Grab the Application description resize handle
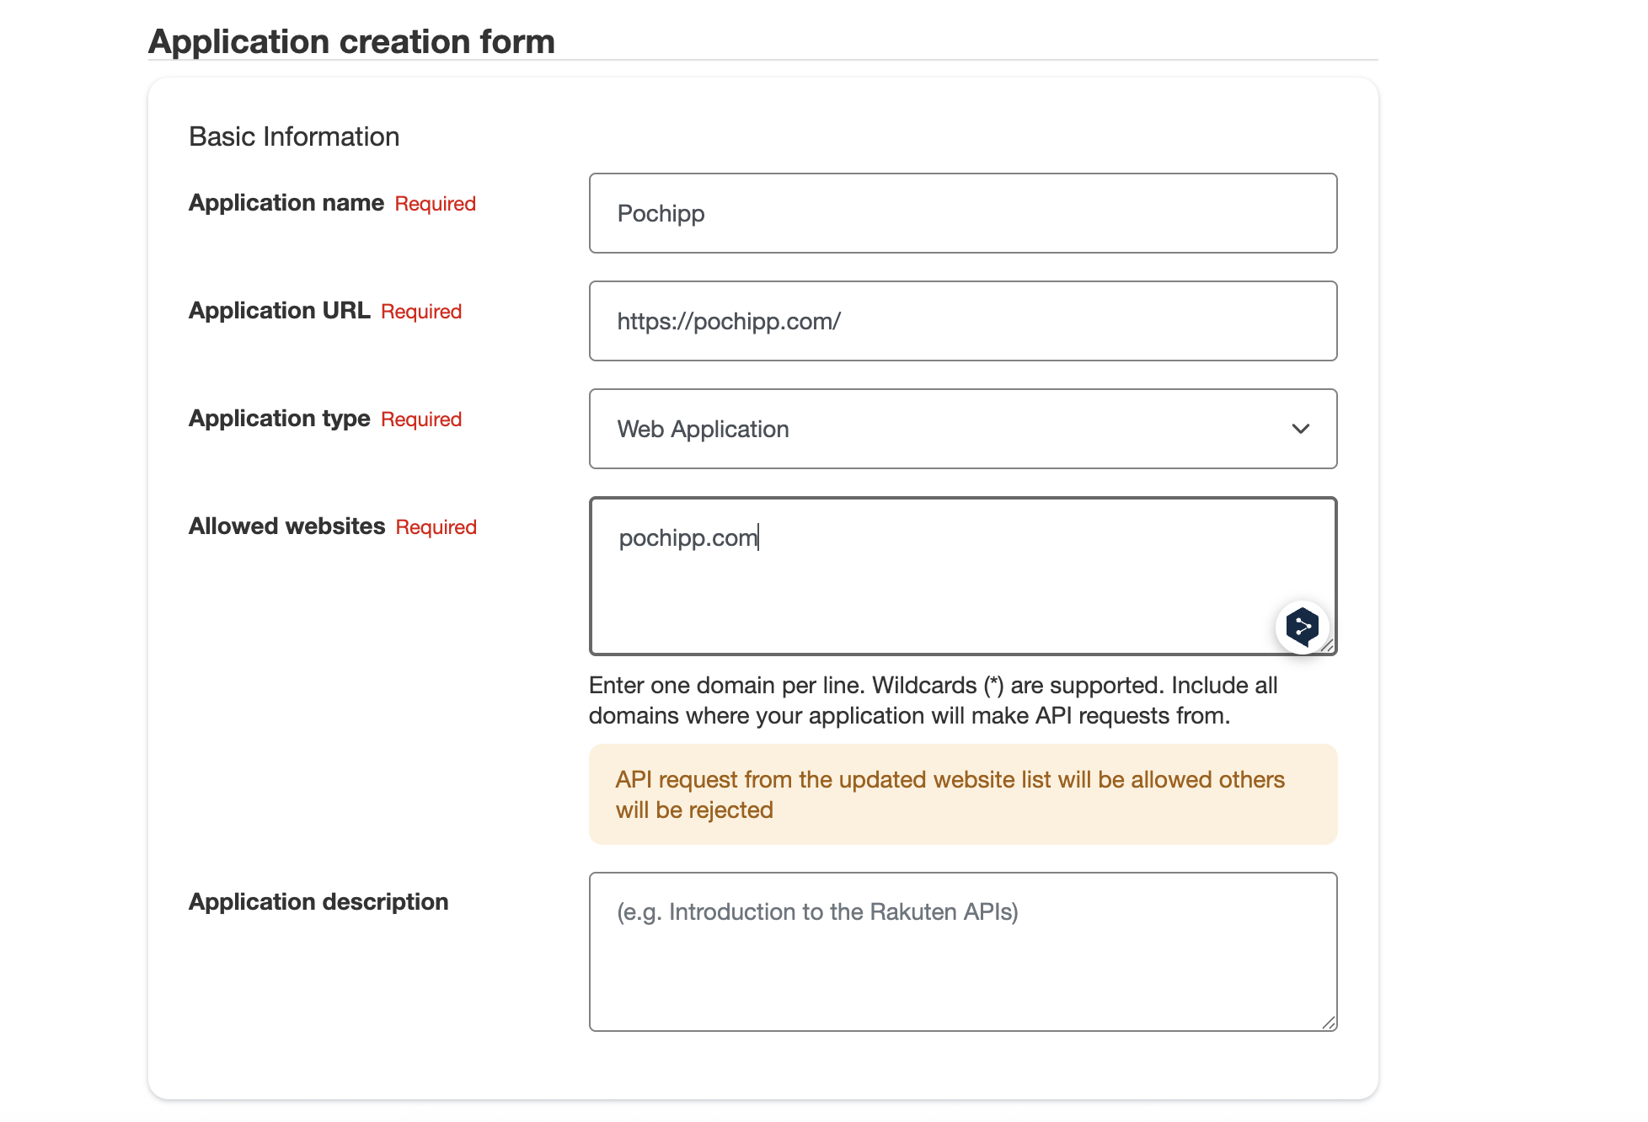Viewport: 1648px width, 1122px height. [x=1328, y=1023]
